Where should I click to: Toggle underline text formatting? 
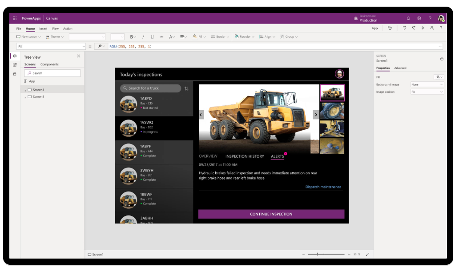pyautogui.click(x=152, y=37)
